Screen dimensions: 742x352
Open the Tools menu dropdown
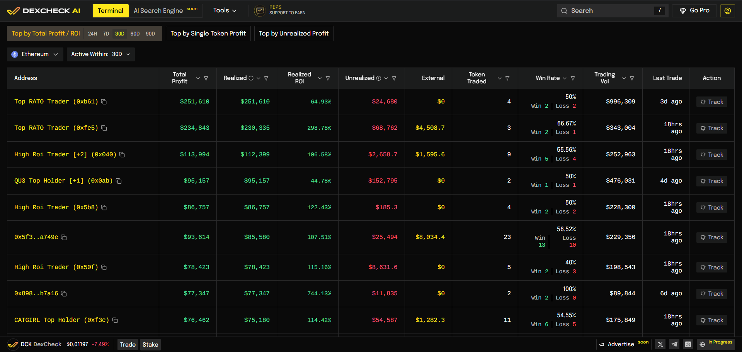click(x=225, y=10)
